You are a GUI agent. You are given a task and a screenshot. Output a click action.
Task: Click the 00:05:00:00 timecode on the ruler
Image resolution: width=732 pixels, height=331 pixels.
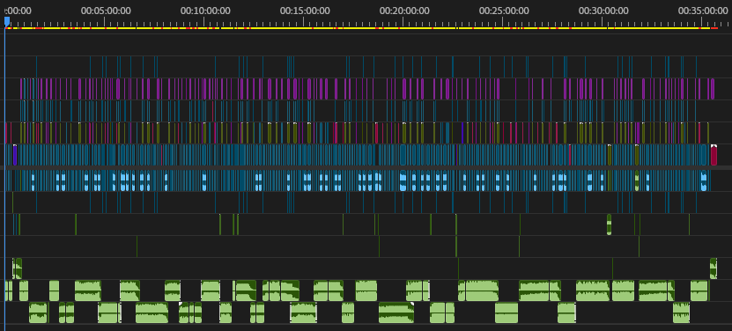pos(106,11)
